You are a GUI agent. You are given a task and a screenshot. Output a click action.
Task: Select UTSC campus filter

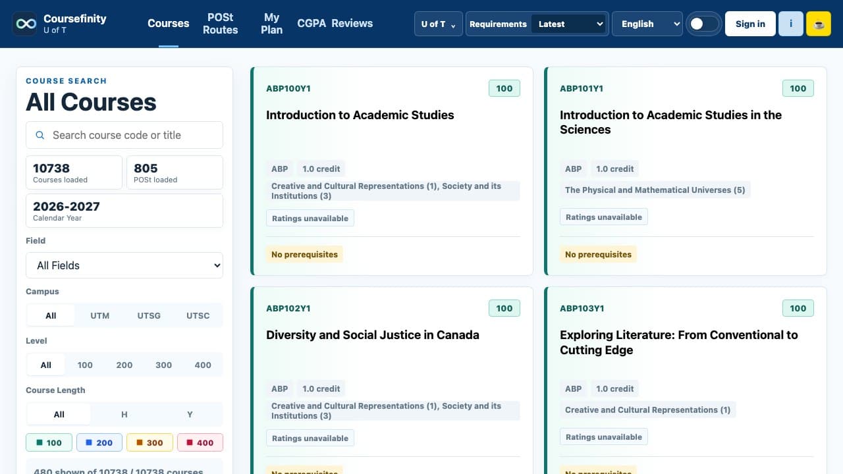coord(198,315)
